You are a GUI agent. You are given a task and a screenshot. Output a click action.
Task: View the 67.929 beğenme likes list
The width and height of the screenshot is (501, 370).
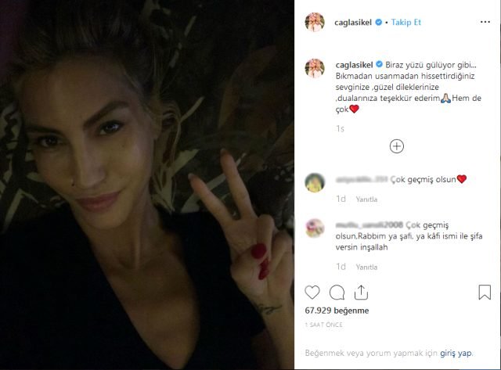[337, 311]
